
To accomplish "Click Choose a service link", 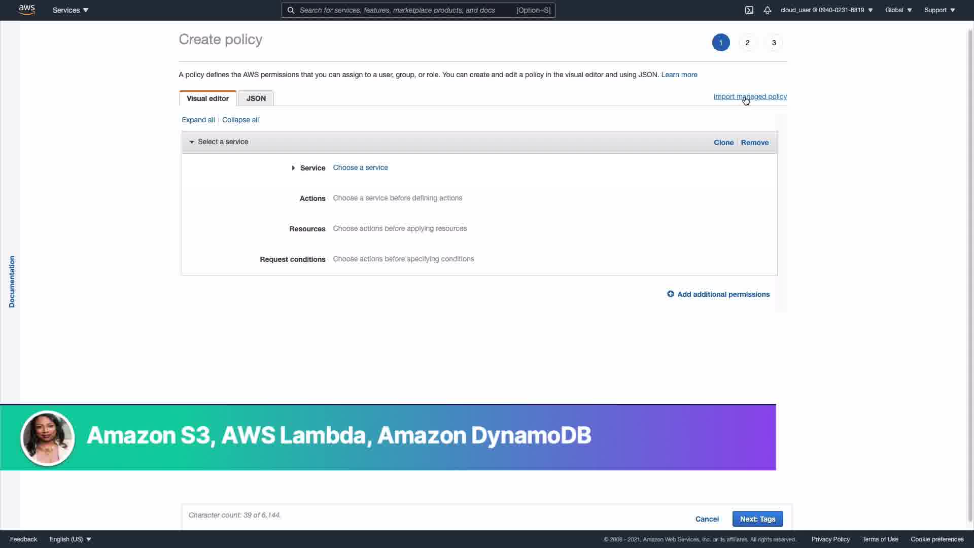I will click(360, 167).
